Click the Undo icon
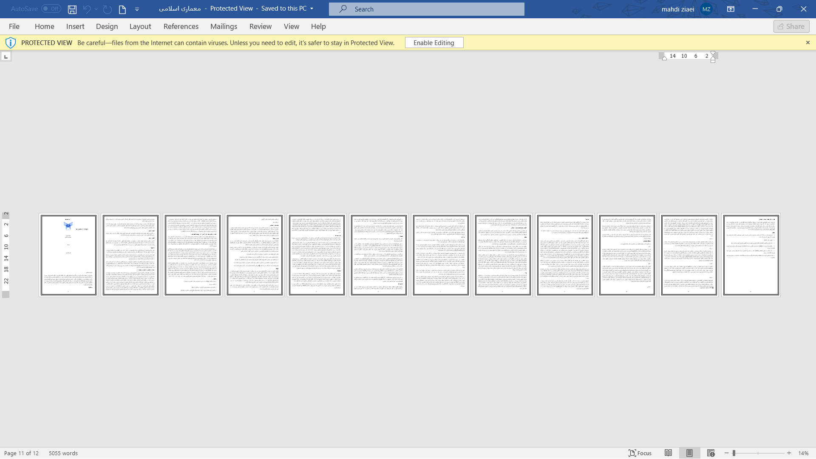 (86, 9)
